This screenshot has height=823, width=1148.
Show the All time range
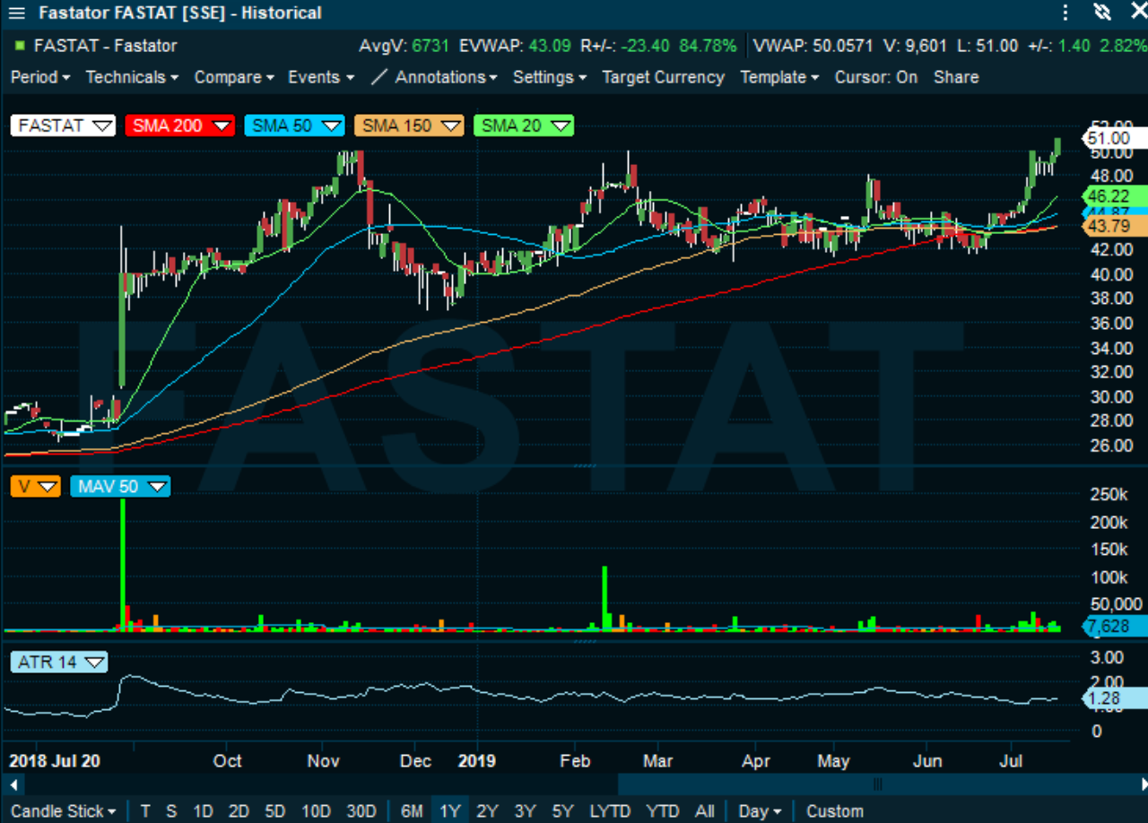[x=705, y=811]
